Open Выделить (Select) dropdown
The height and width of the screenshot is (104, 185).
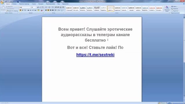pos(175,11)
